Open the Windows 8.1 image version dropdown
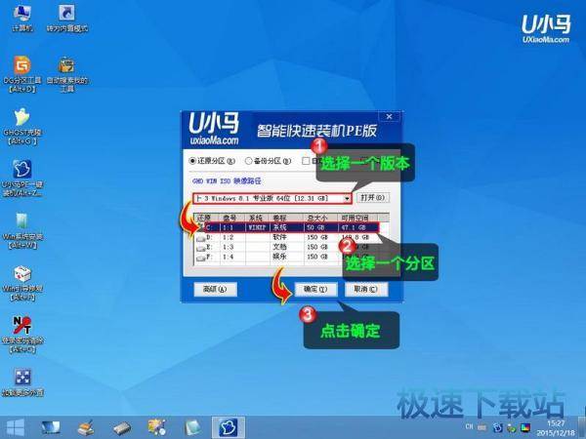The height and width of the screenshot is (439, 586). [x=347, y=198]
